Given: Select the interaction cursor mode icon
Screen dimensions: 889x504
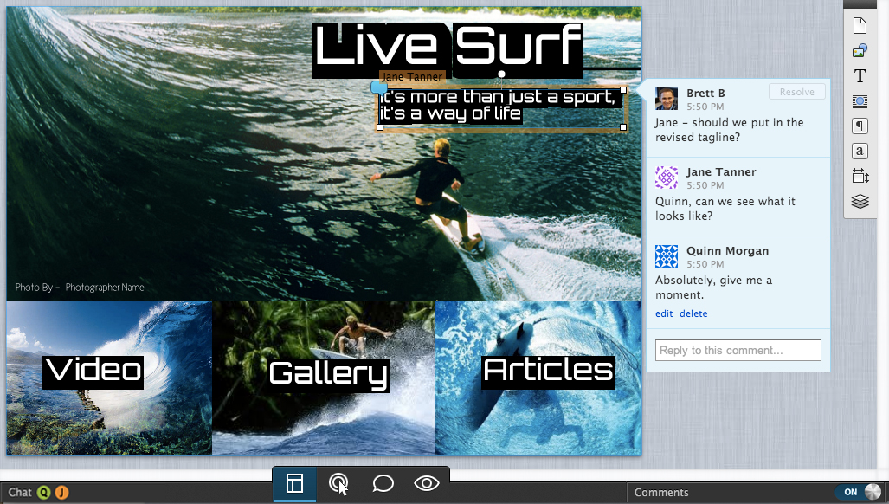Looking at the screenshot, I should pos(338,483).
